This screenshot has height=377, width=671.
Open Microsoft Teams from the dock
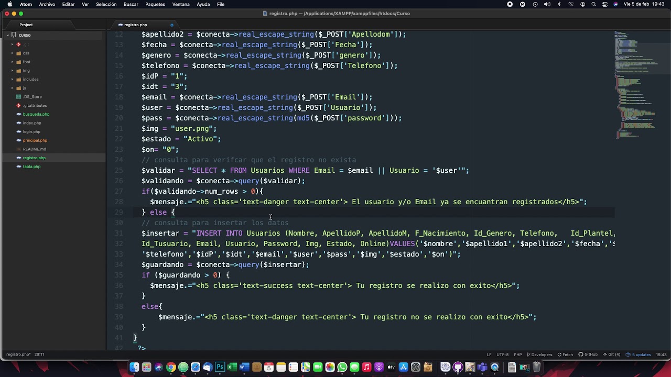click(482, 368)
